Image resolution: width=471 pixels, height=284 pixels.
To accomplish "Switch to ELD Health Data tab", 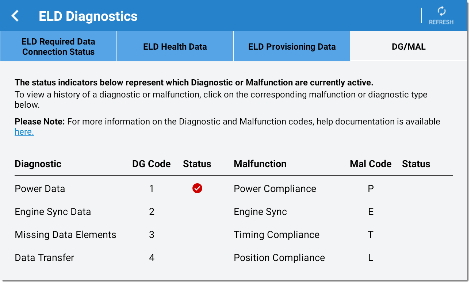I will [x=175, y=46].
